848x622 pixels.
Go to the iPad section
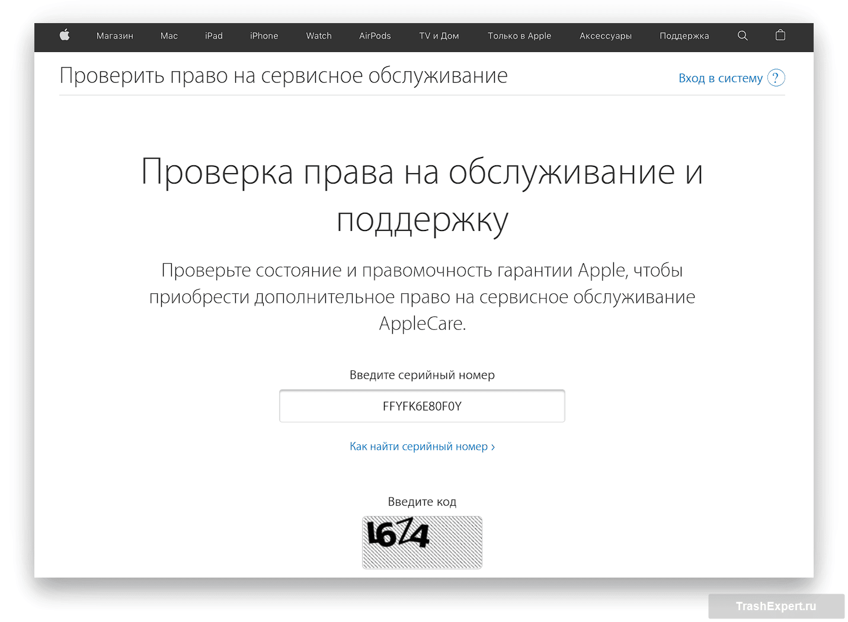(214, 36)
